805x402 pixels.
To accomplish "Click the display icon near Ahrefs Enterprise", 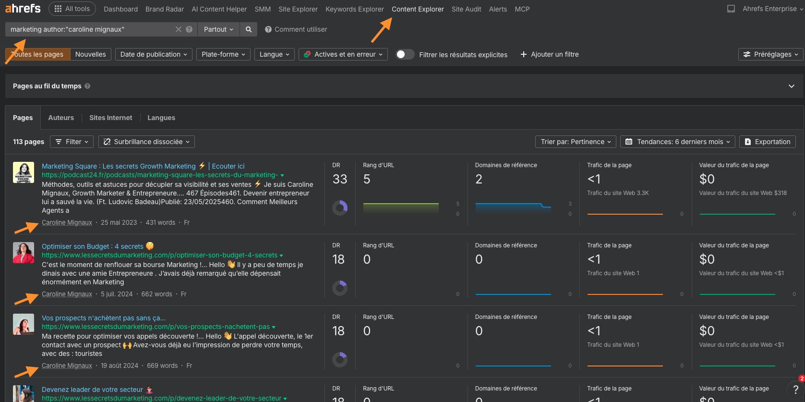I will (731, 9).
